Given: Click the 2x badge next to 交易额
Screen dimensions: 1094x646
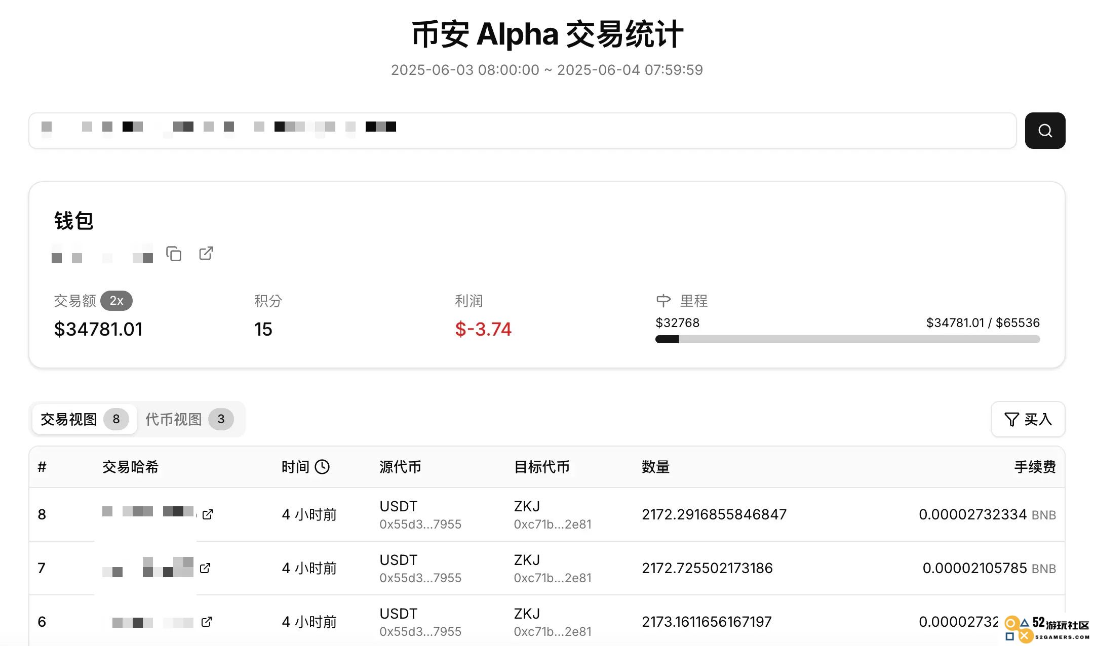Looking at the screenshot, I should (x=116, y=301).
